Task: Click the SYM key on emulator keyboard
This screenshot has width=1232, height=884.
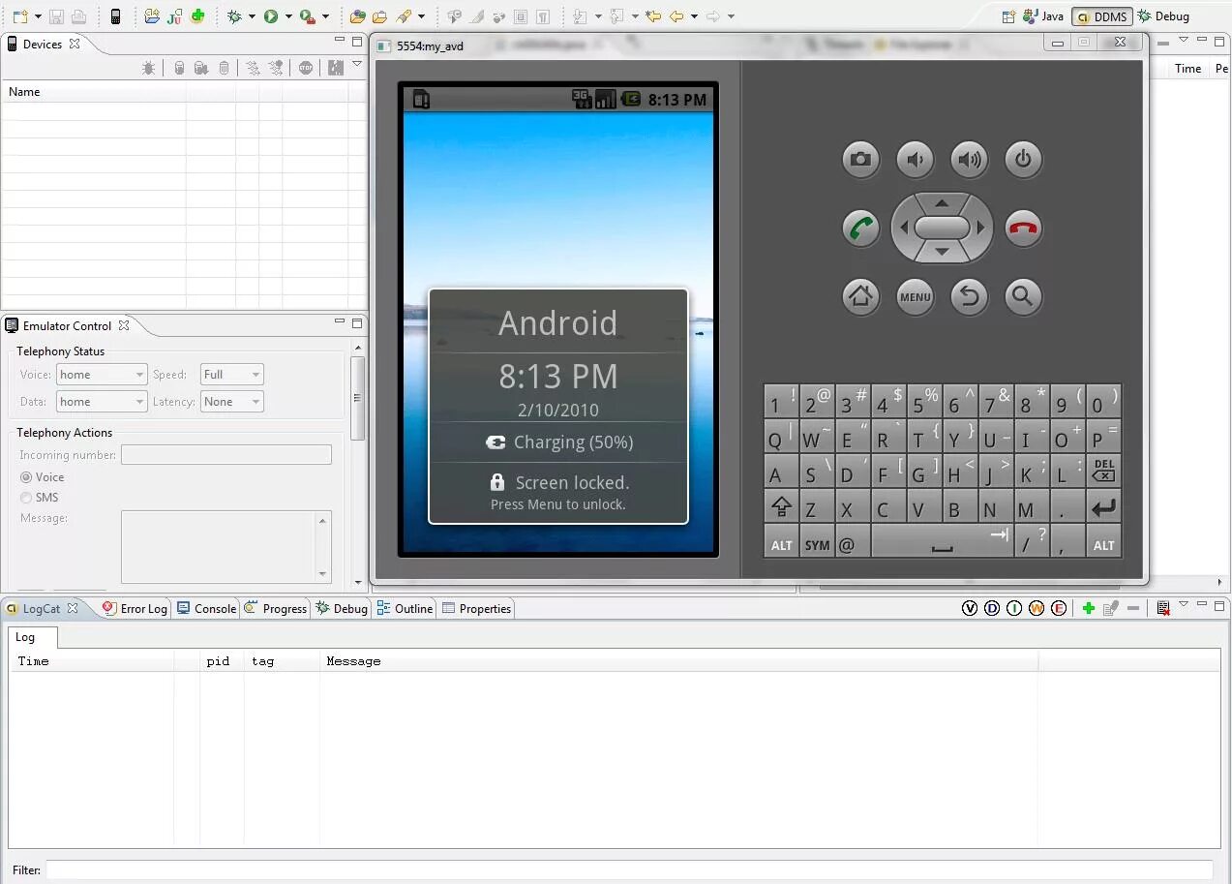Action: 817,542
